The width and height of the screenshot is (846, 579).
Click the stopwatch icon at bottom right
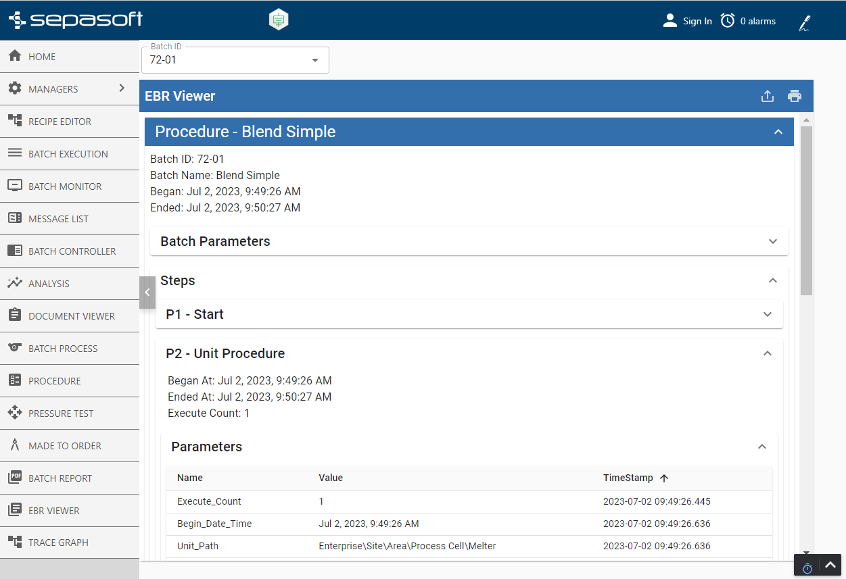point(807,568)
